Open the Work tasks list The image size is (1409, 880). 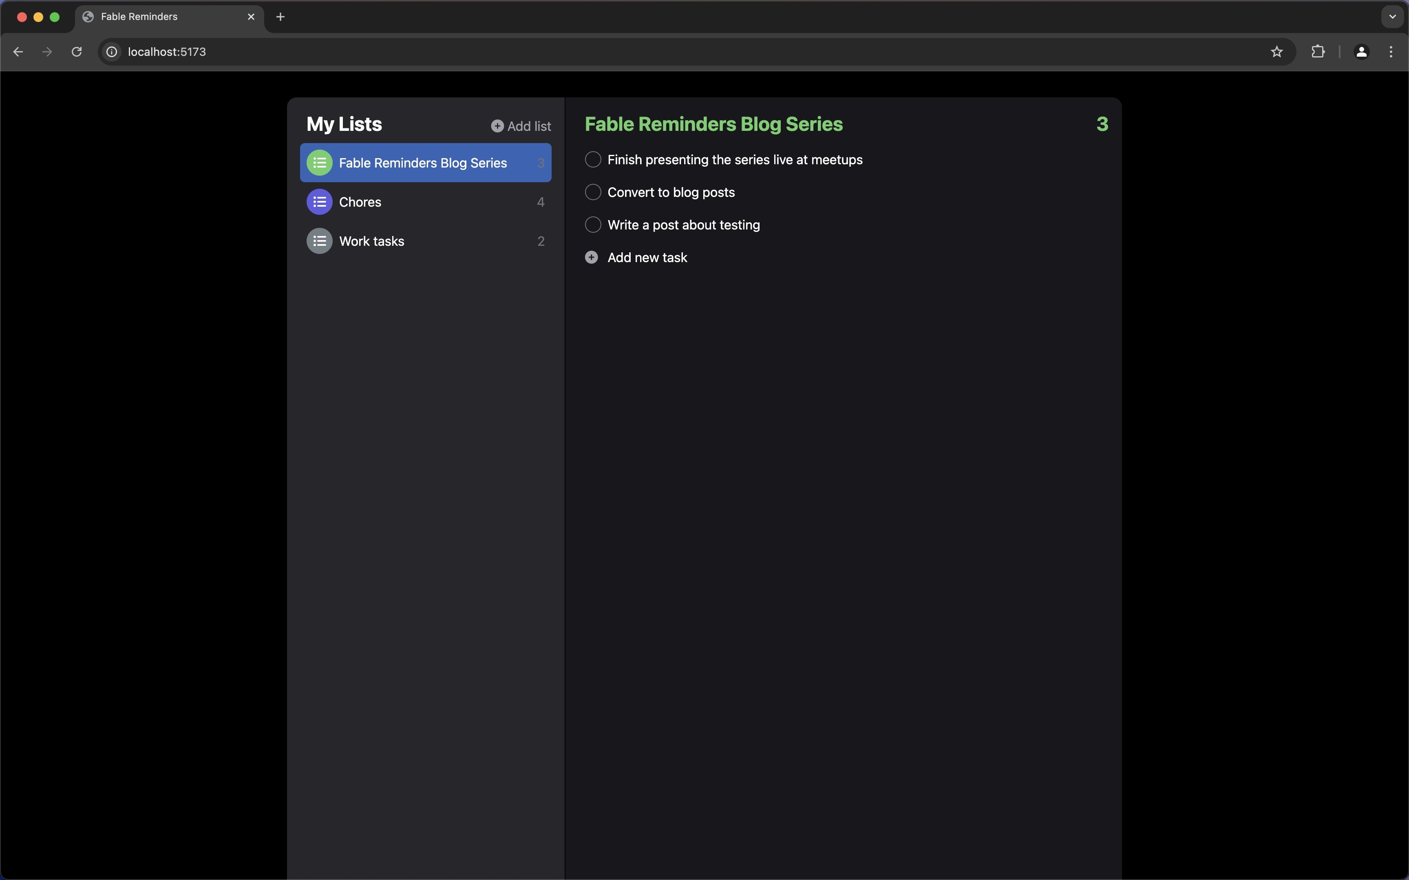[x=426, y=241]
